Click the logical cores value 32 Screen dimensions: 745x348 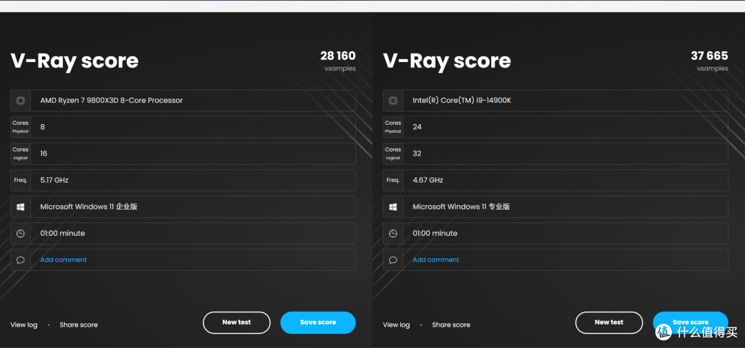[417, 154]
